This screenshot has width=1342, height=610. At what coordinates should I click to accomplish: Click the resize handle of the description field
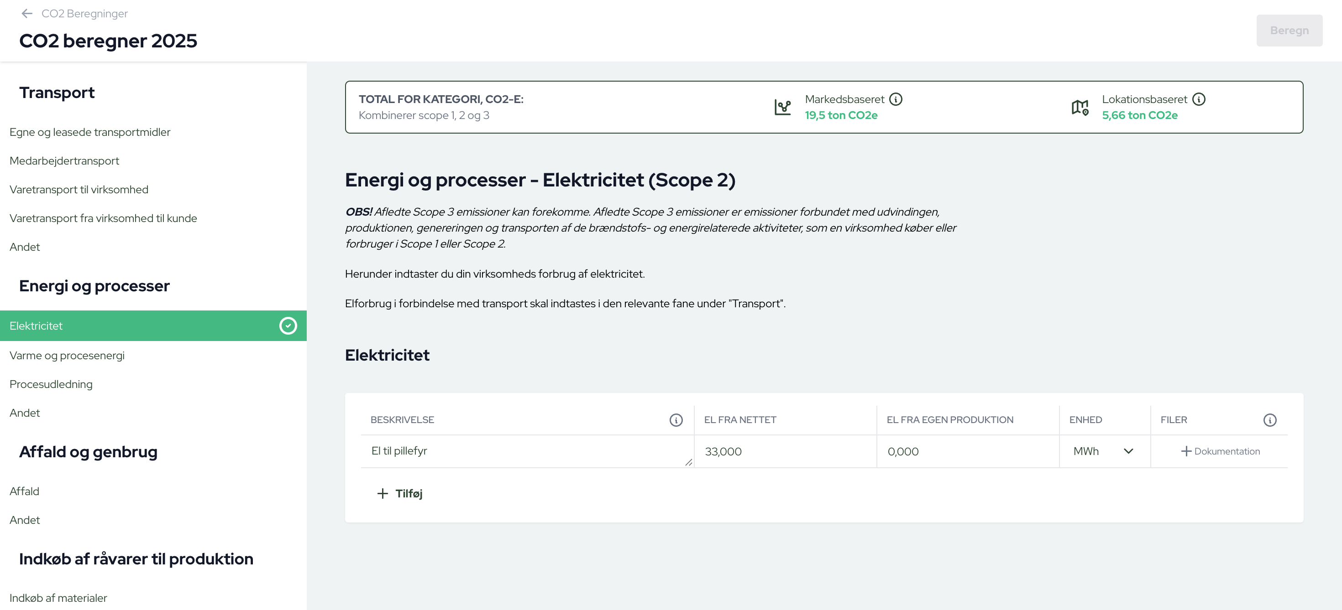pos(688,462)
